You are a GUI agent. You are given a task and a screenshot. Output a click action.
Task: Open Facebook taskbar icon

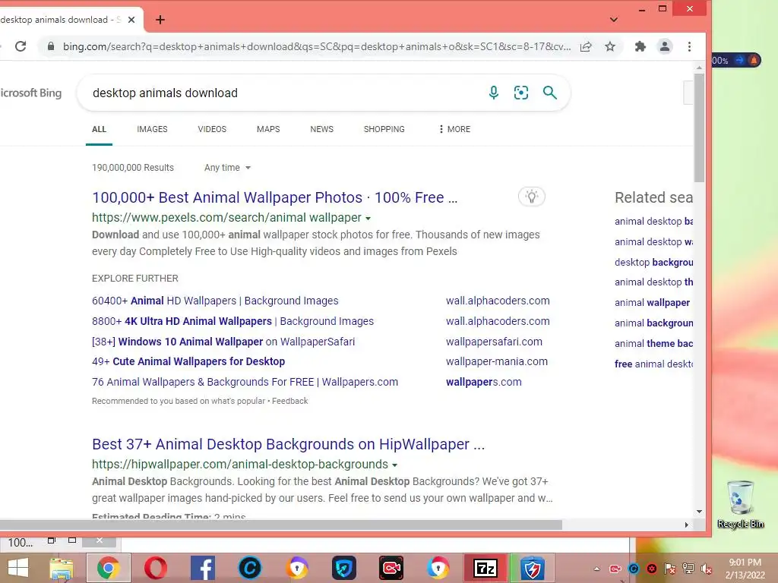click(202, 568)
